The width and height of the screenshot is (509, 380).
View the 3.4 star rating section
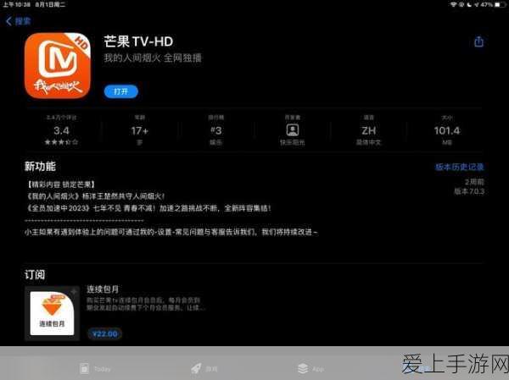[61, 129]
